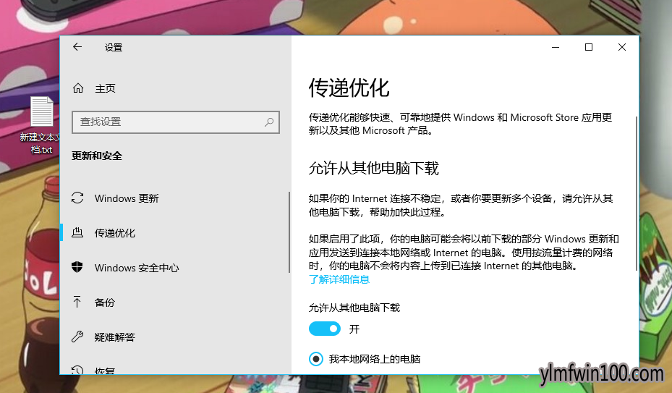
Task: Click the back arrow in Settings
Action: [77, 47]
